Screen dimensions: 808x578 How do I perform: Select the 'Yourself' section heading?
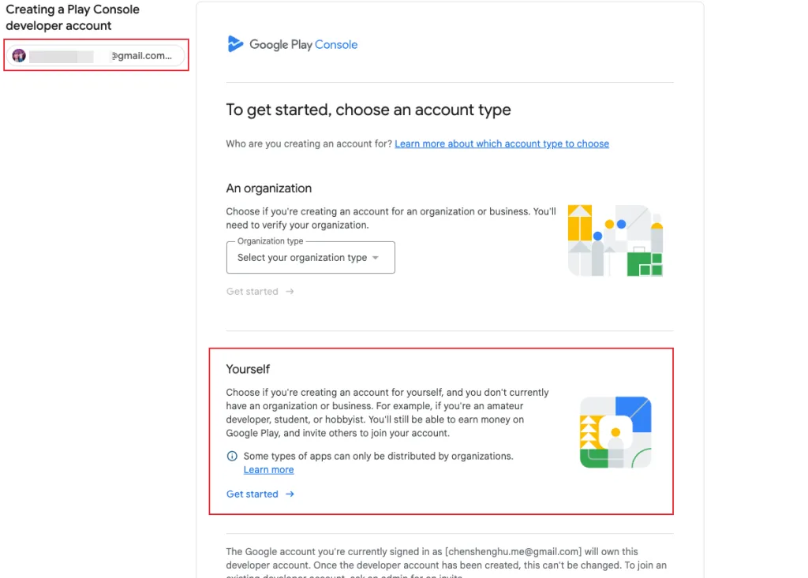(x=248, y=369)
